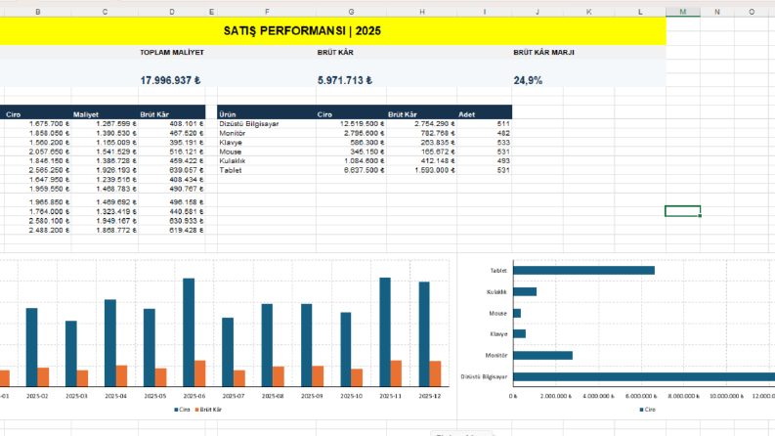Click the 'BRÜT KÂR' KPI label
The height and width of the screenshot is (436, 775).
pyautogui.click(x=335, y=53)
